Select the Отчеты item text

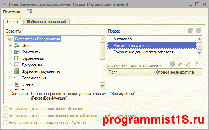tap(28, 84)
